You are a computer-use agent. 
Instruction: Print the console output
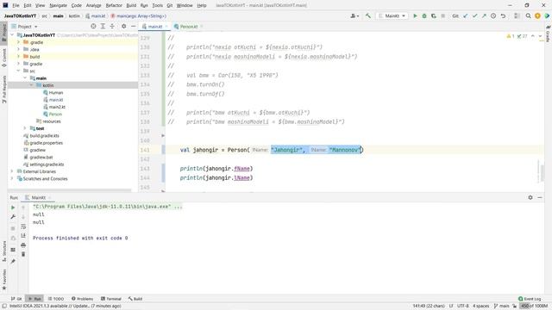pos(23,245)
